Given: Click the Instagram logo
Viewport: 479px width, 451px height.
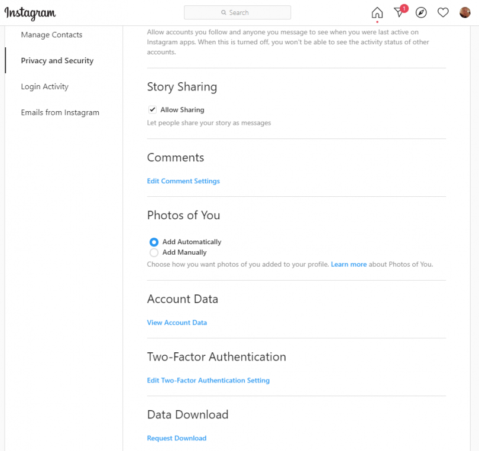Looking at the screenshot, I should (x=30, y=13).
